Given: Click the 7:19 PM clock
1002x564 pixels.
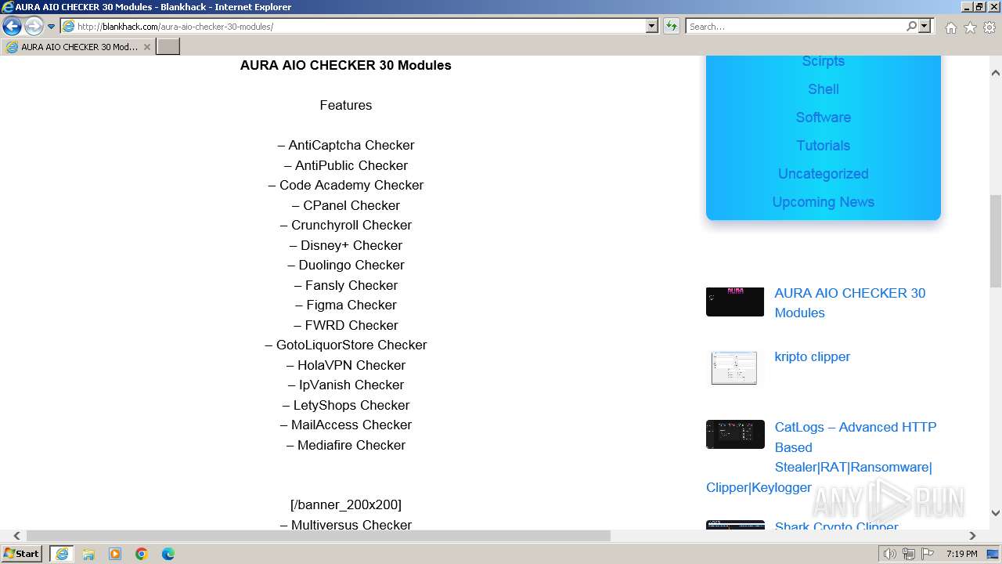Looking at the screenshot, I should tap(962, 554).
